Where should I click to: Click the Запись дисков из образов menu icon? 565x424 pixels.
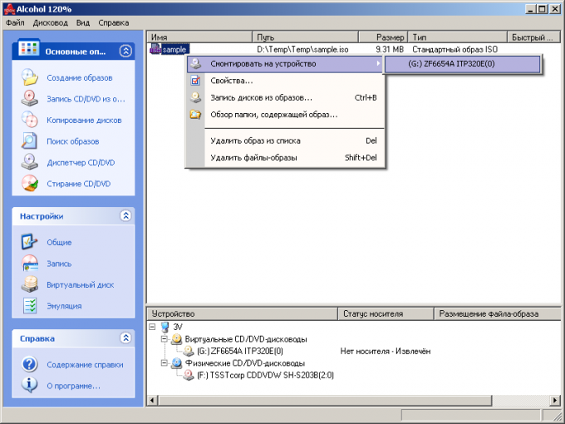[x=195, y=97]
